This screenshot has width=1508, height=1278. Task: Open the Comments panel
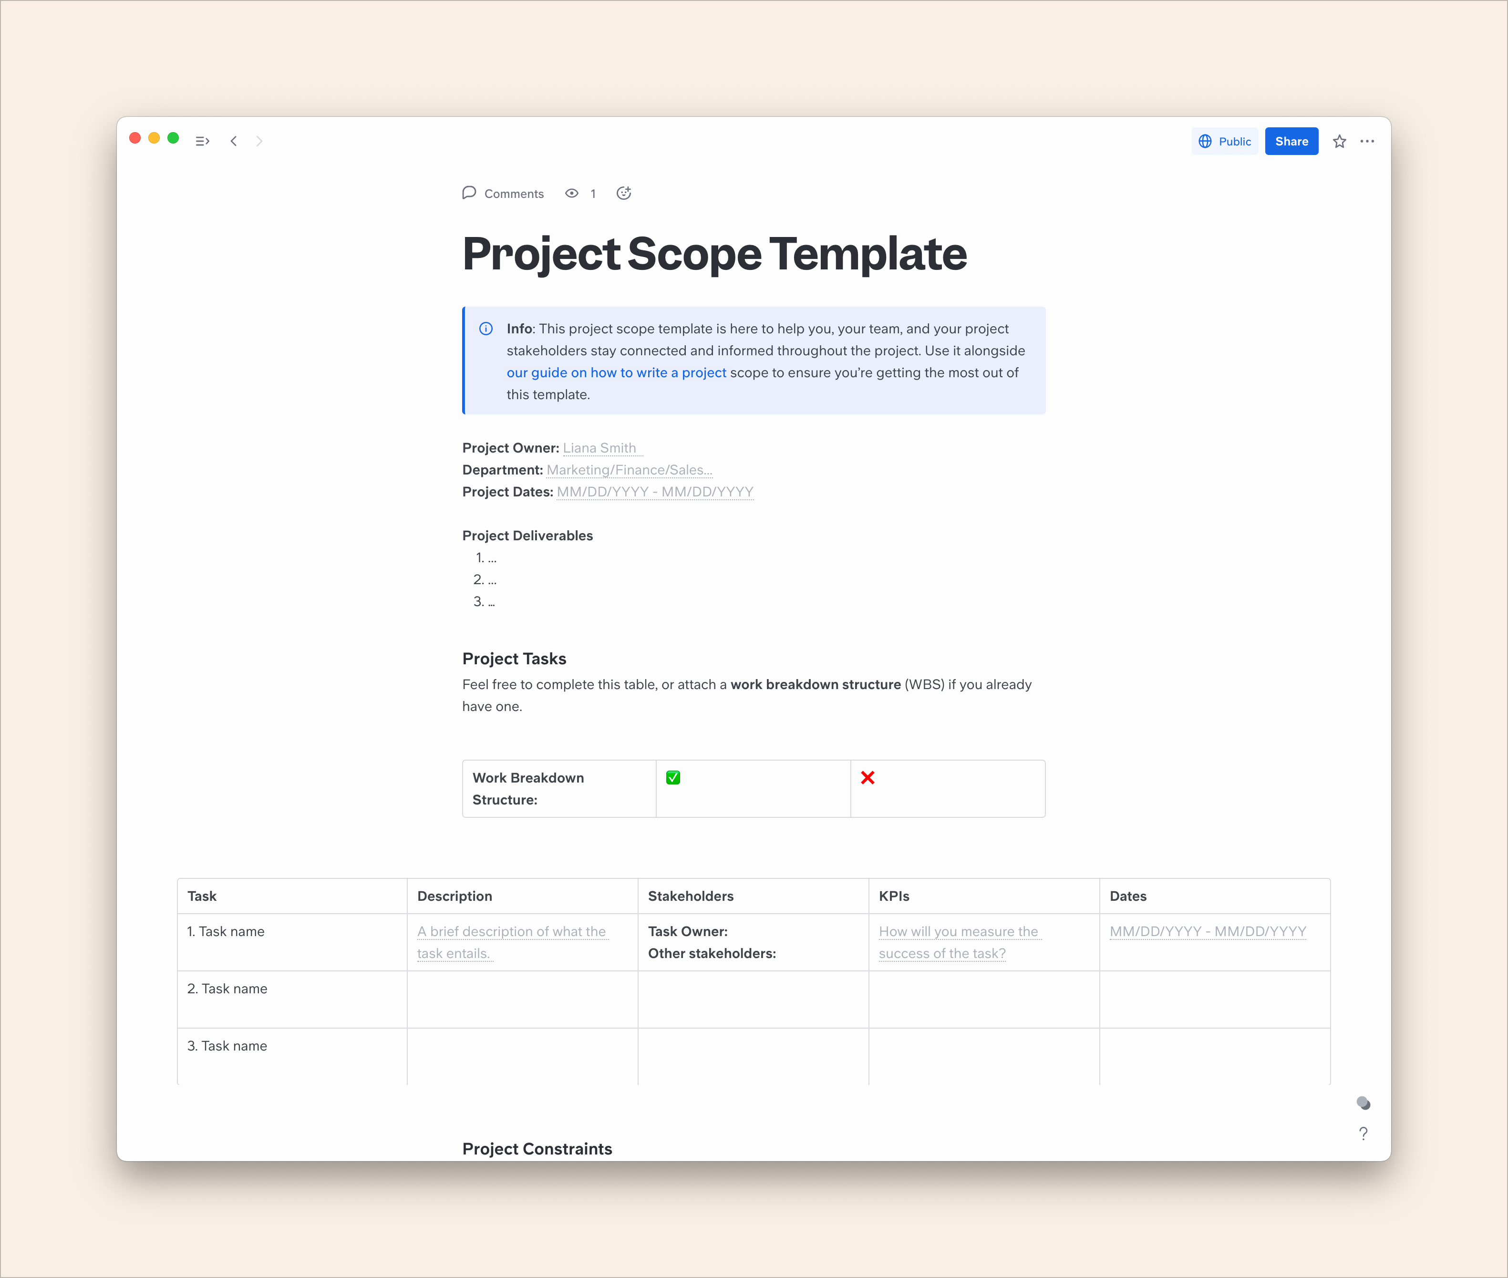click(503, 194)
